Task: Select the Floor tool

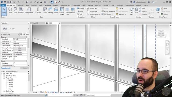Action: (x=56, y=11)
